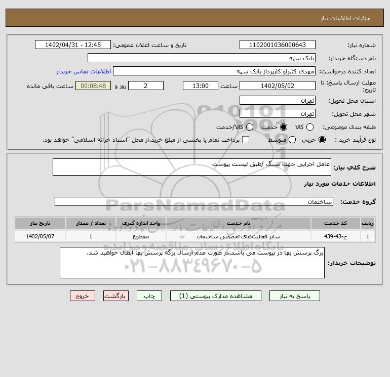Screen dimensions: 390x377
Task: Click the چاپ print button
Action: (149, 296)
